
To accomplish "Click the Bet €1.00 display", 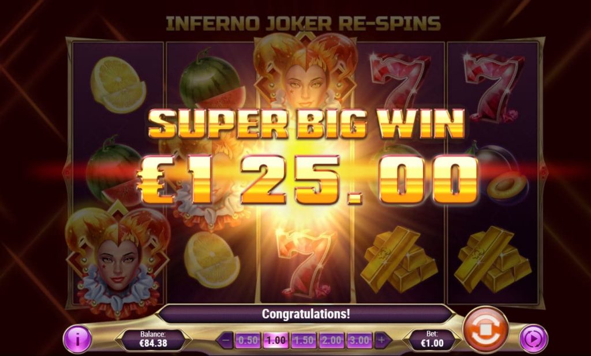I will pos(432,339).
